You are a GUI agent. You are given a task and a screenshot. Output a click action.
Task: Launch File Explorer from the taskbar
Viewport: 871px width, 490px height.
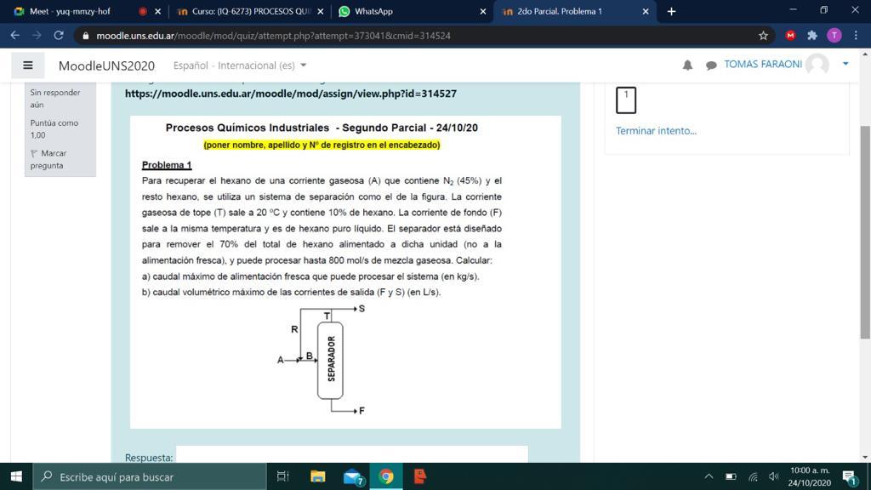click(318, 476)
